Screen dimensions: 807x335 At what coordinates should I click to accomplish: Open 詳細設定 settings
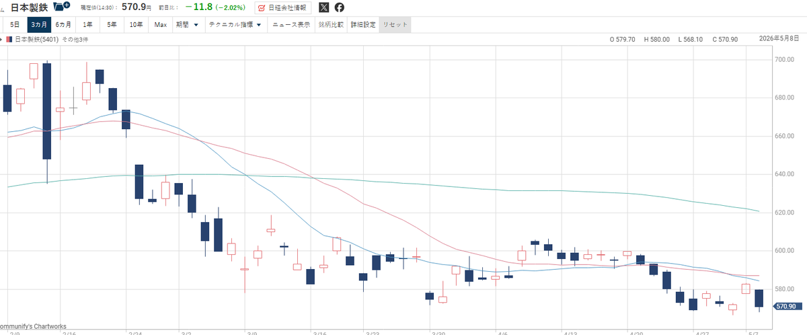click(x=363, y=25)
